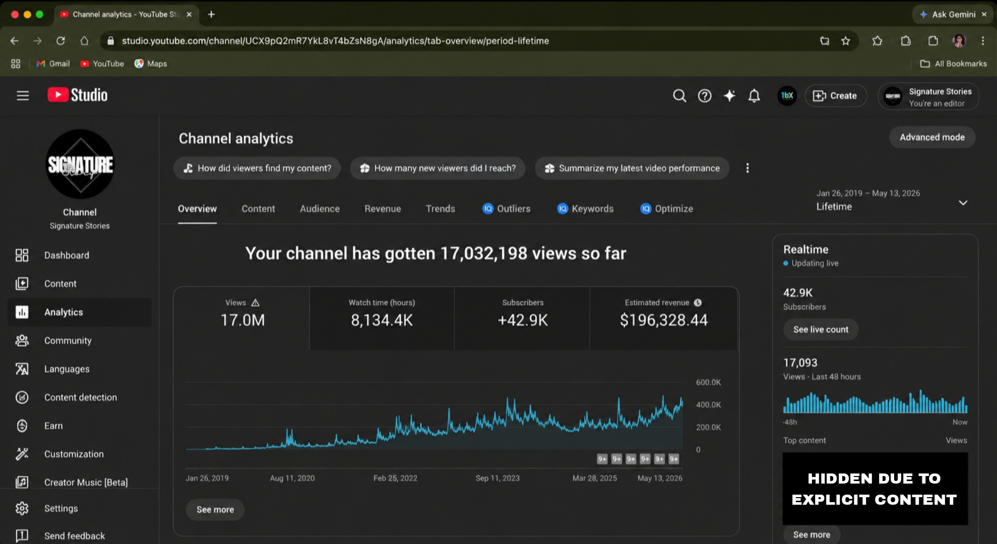Expand the Lifetime date range dropdown
Screen dimensions: 997x544
[x=892, y=200]
